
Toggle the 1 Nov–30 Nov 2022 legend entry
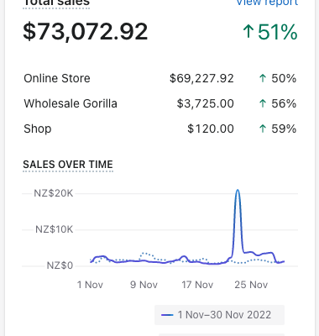[219, 315]
